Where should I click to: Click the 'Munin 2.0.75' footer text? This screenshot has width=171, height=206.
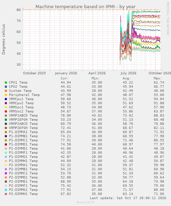[x=85, y=202]
